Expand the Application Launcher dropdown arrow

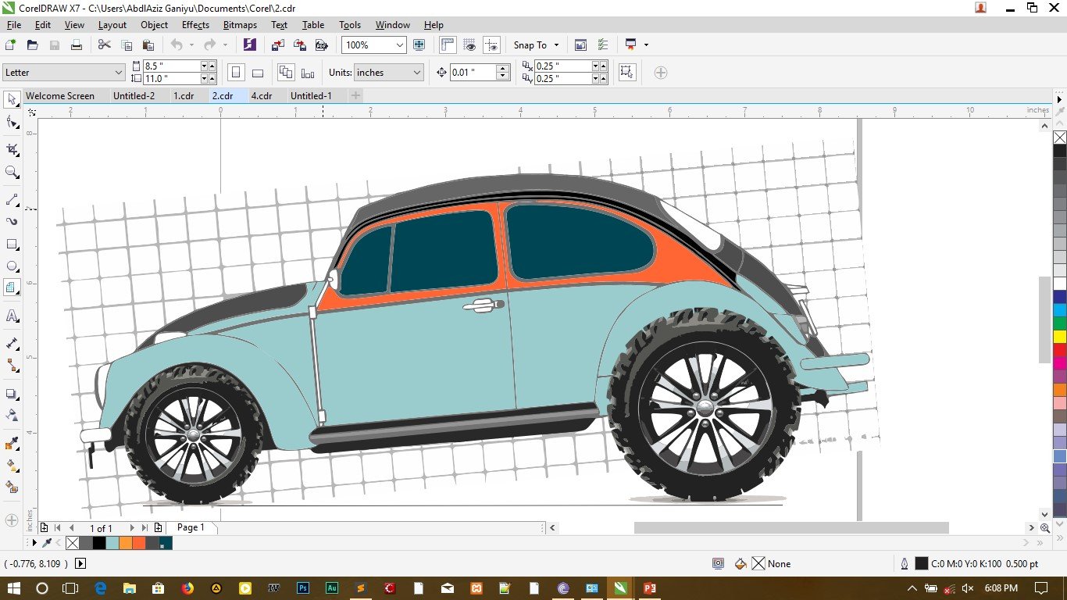tap(646, 45)
